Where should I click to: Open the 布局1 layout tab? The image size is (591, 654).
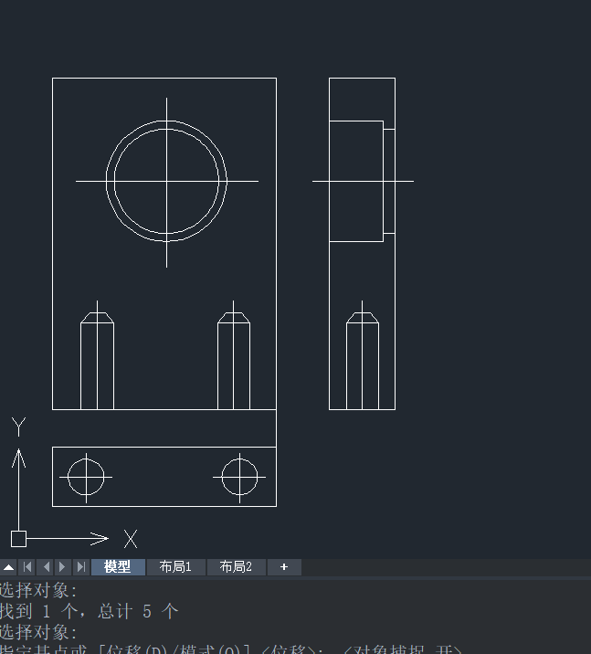coord(175,567)
